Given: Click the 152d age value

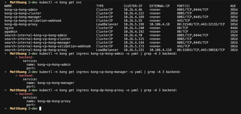Looking at the screenshot, I should pyautogui.click(x=233, y=31).
